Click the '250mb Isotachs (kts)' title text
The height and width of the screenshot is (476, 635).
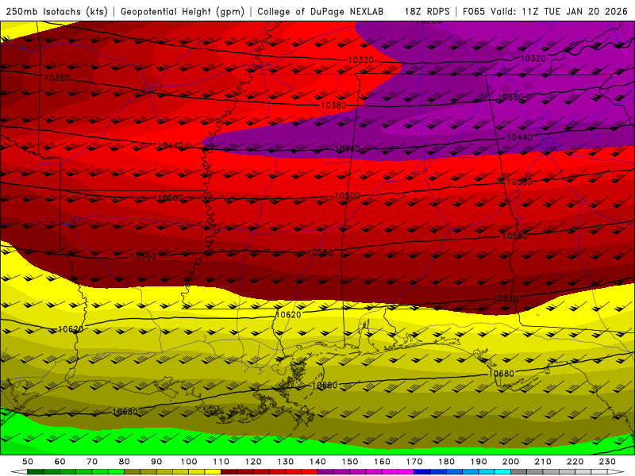57,11
